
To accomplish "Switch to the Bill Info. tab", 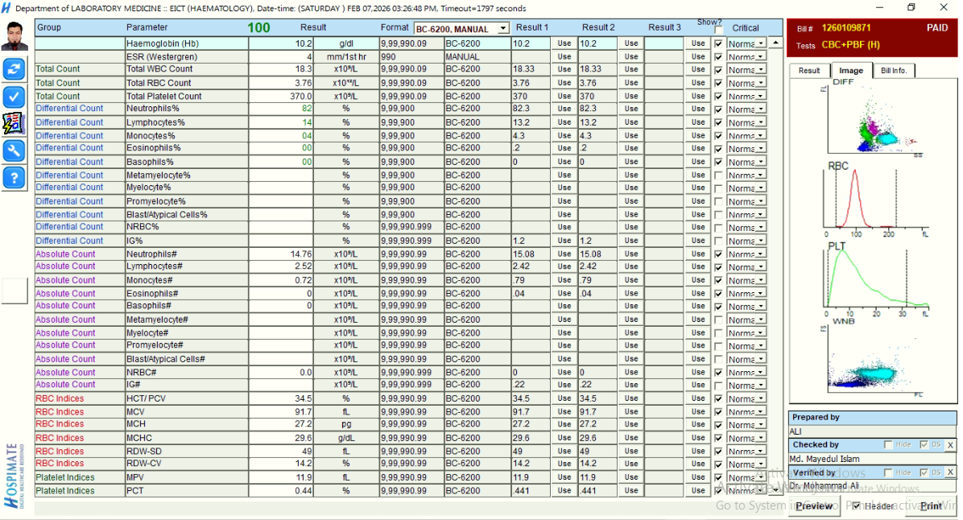I will pos(893,71).
